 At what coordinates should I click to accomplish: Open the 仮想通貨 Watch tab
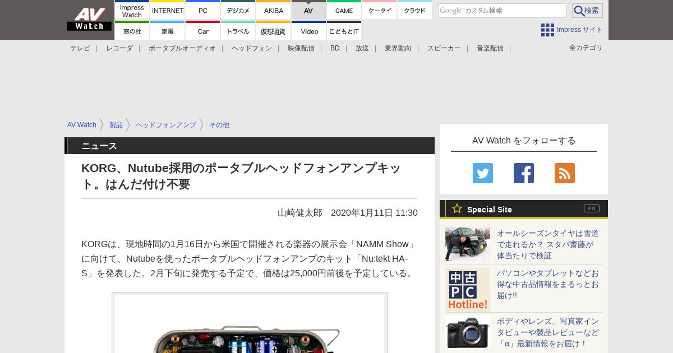click(274, 31)
